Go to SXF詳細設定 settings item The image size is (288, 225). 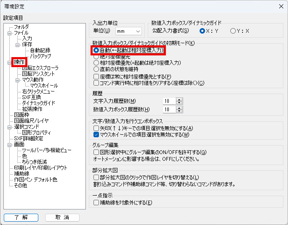click(29, 138)
